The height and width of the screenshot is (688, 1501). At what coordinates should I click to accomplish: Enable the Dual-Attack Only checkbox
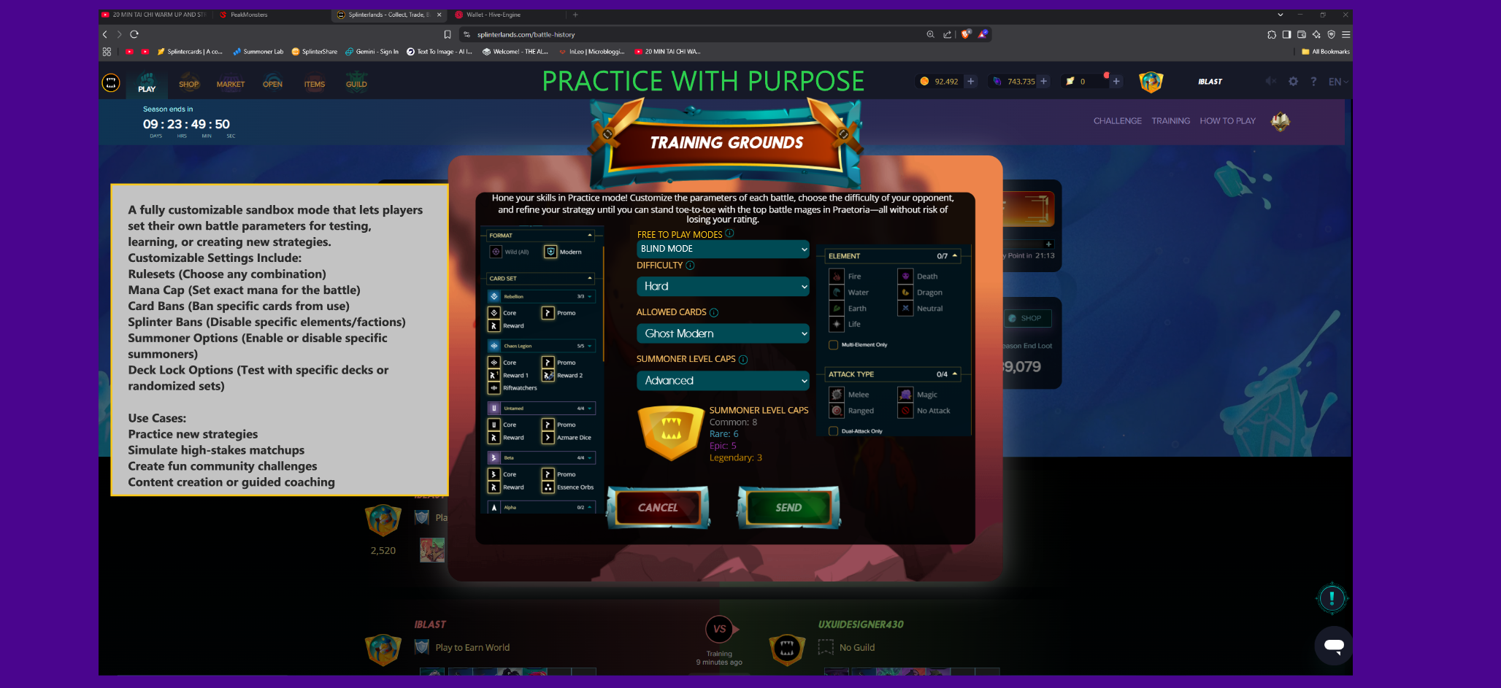coord(833,431)
